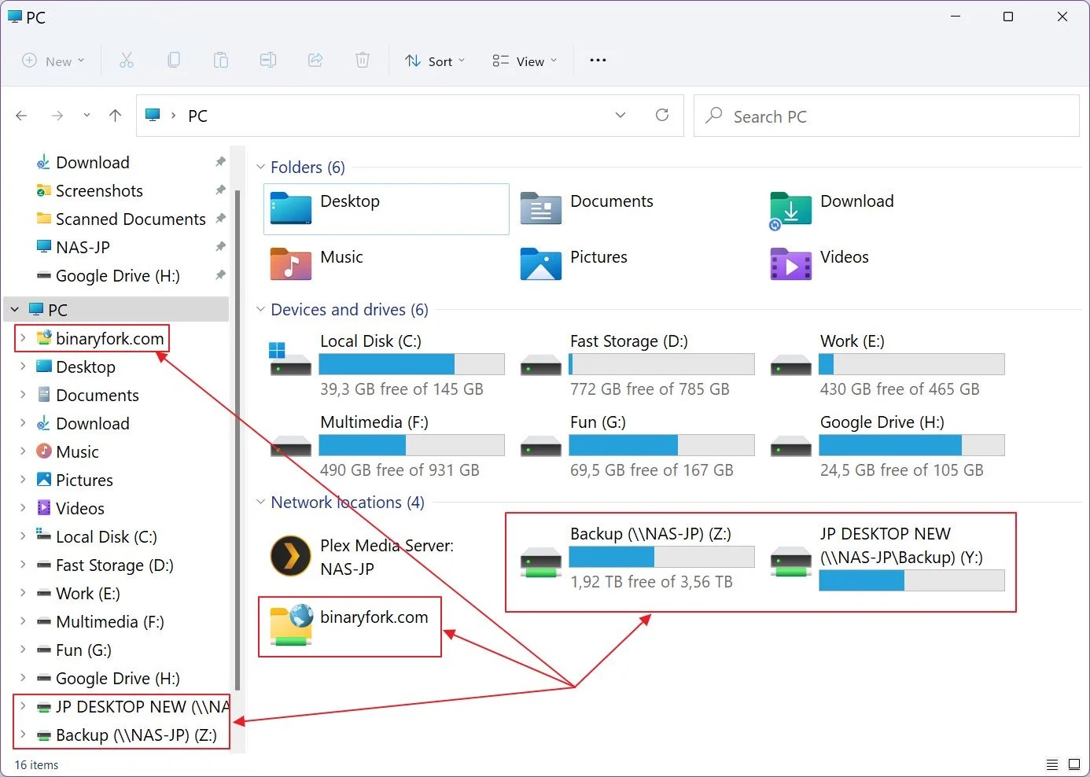Go back with the left arrow
Image resolution: width=1090 pixels, height=777 pixels.
21,116
